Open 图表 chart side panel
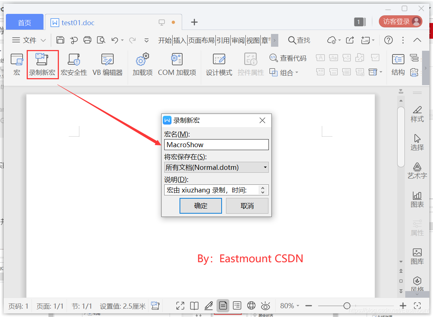 [417, 199]
